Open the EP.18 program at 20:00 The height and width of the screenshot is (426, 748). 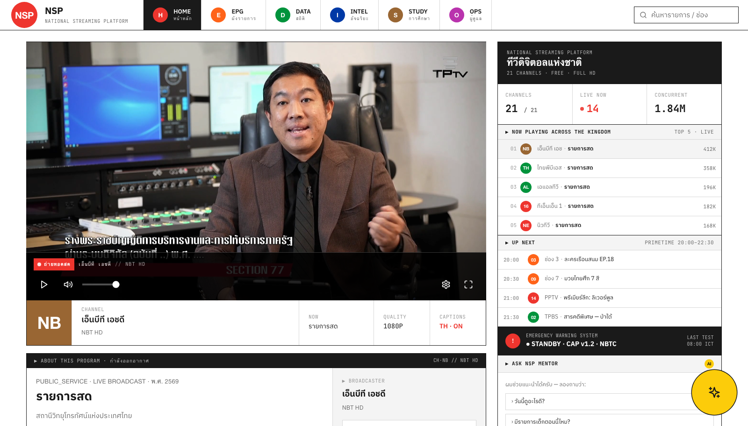(x=609, y=260)
